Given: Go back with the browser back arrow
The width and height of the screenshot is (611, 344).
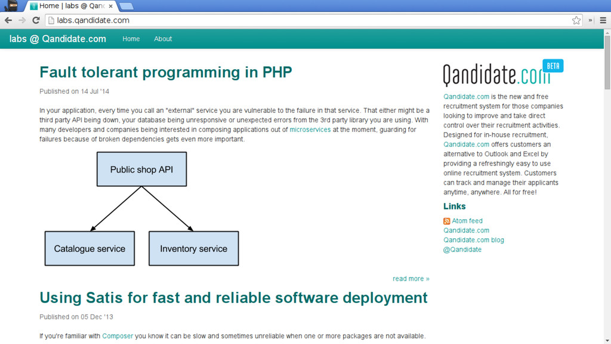Looking at the screenshot, I should (x=8, y=20).
